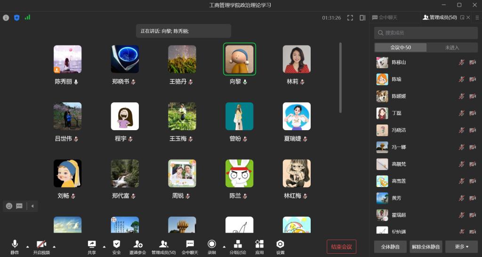Viewport: 482px width, 257px height.
Task: Expand video options arrow beside 开启视频
Action: pyautogui.click(x=54, y=246)
